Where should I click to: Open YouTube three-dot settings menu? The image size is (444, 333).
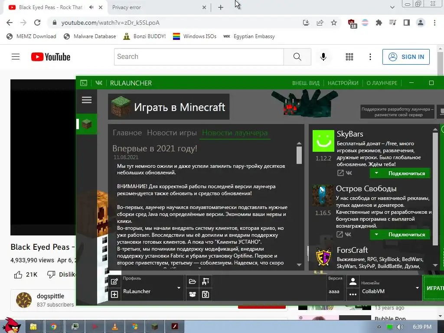click(370, 57)
